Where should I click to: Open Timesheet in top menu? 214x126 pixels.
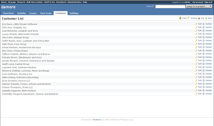click(61, 2)
